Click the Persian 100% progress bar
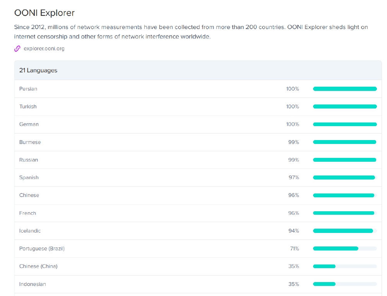Image resolution: width=387 pixels, height=296 pixels. pos(344,89)
